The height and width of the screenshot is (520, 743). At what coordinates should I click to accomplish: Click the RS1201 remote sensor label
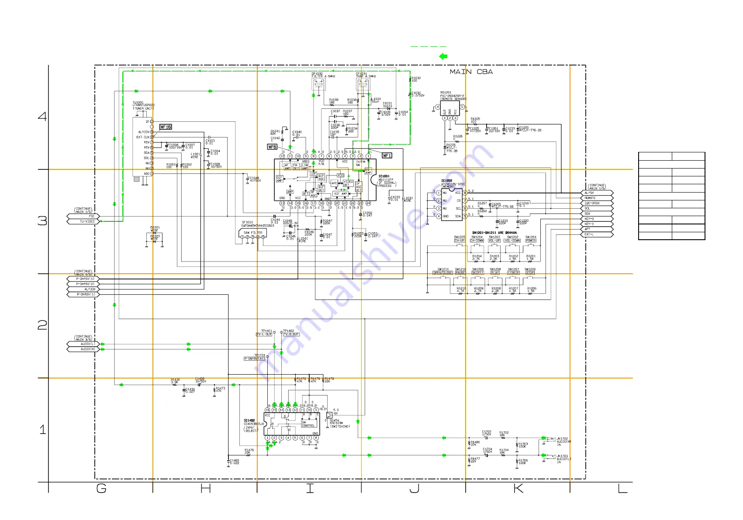coord(453,96)
